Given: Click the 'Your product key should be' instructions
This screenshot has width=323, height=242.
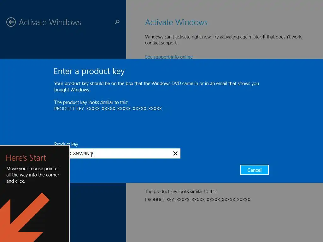Looking at the screenshot, I should click(156, 87).
